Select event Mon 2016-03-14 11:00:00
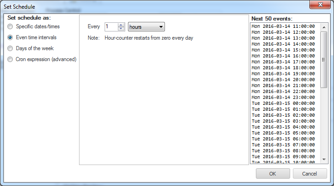 coord(283,26)
